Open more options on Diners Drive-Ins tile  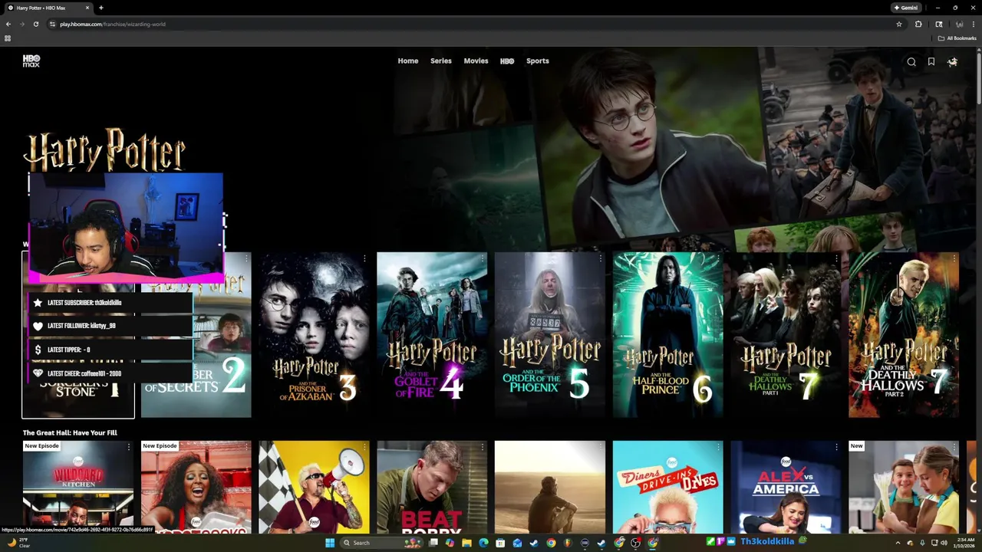pyautogui.click(x=718, y=446)
